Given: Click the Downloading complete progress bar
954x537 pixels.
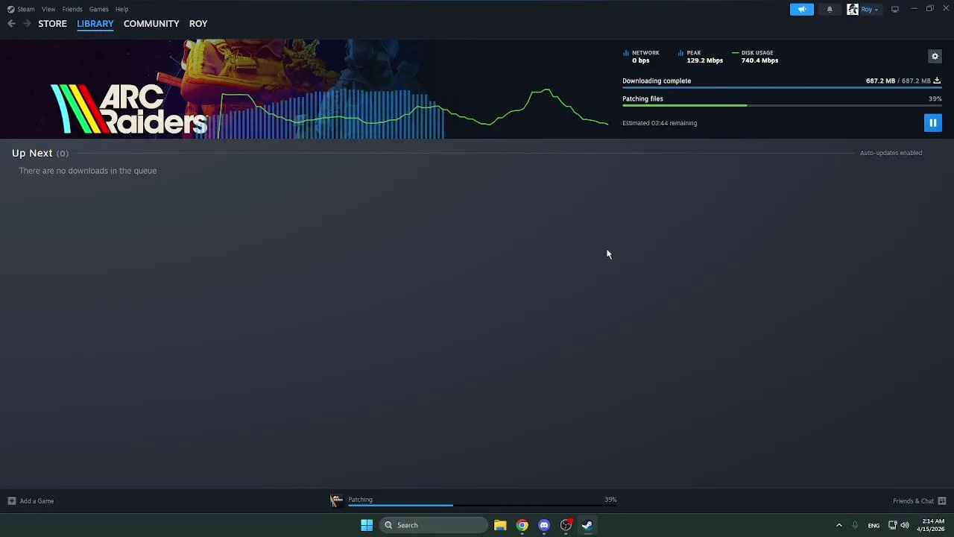Looking at the screenshot, I should click(x=782, y=88).
